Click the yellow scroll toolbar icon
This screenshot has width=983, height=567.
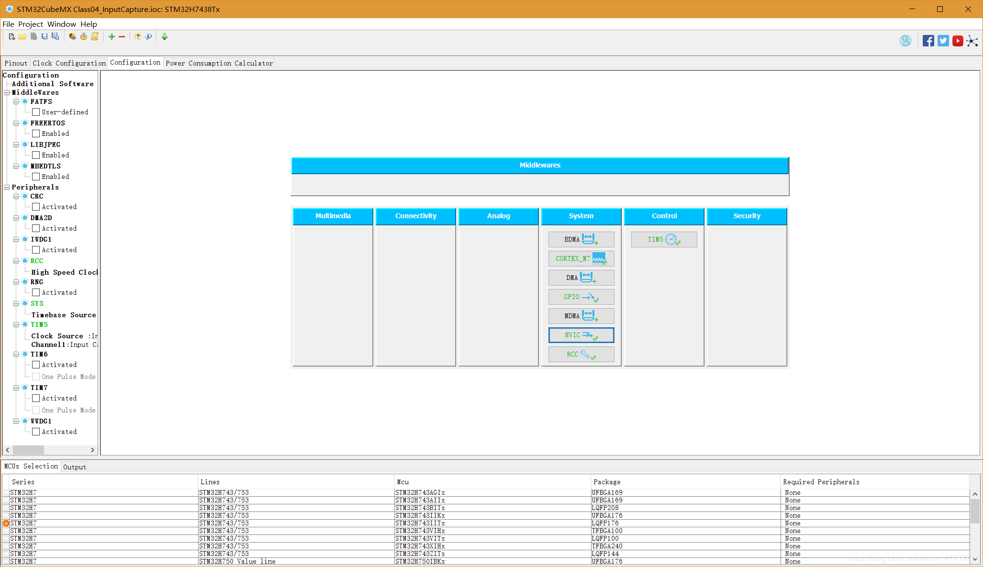click(95, 37)
